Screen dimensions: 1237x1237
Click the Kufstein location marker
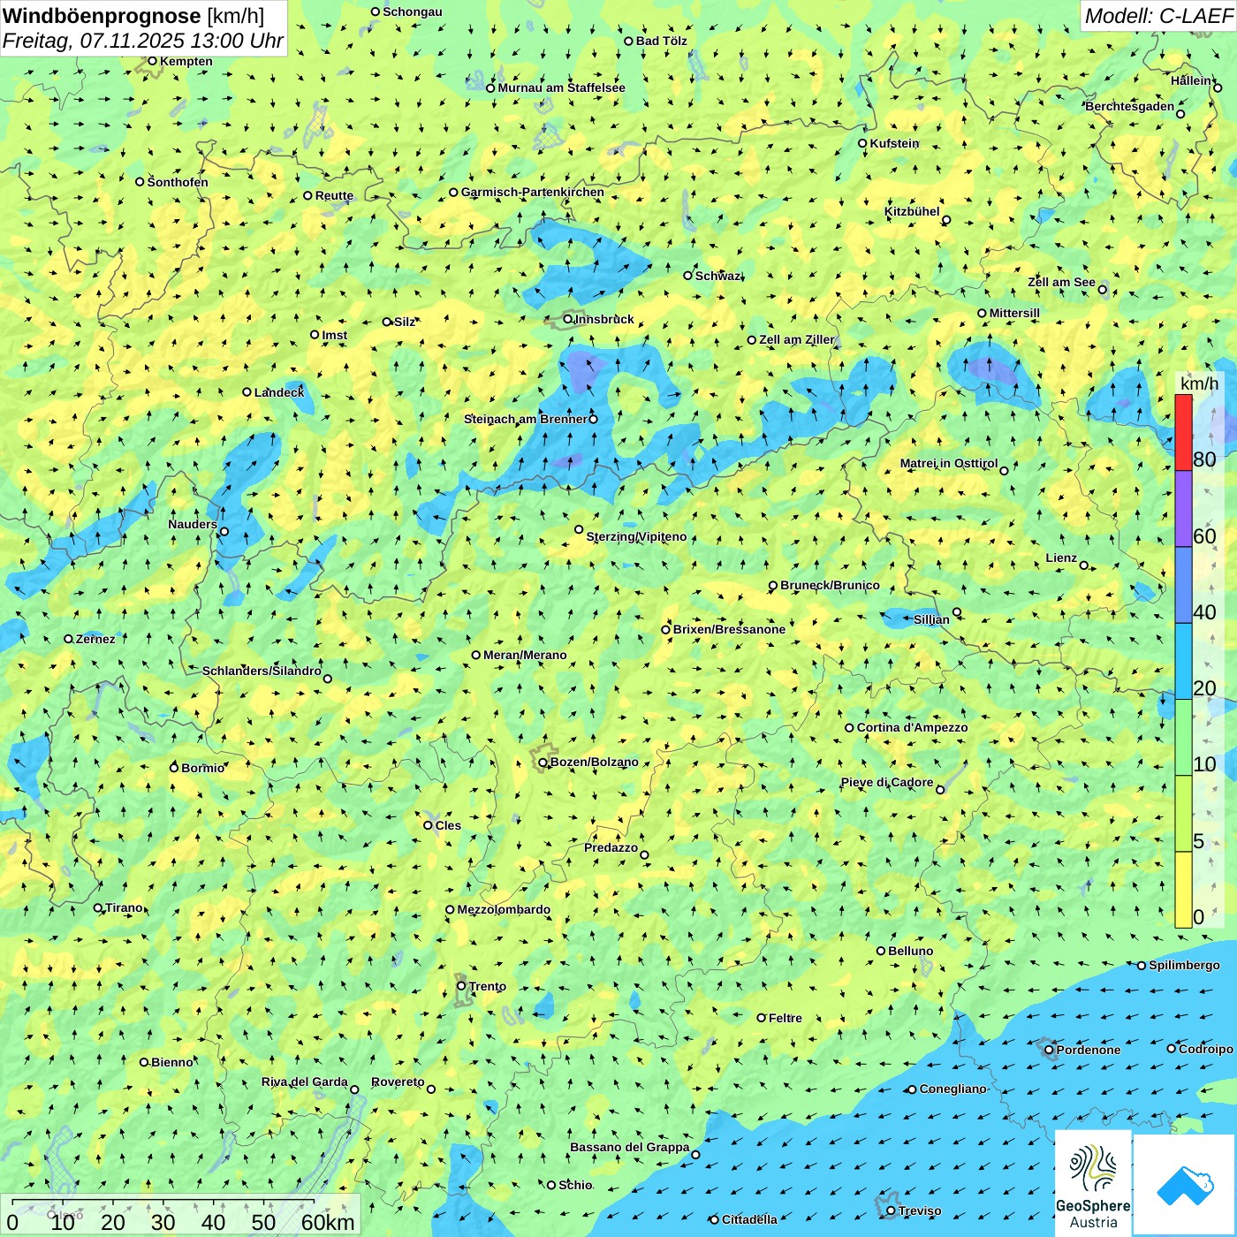[x=863, y=143]
